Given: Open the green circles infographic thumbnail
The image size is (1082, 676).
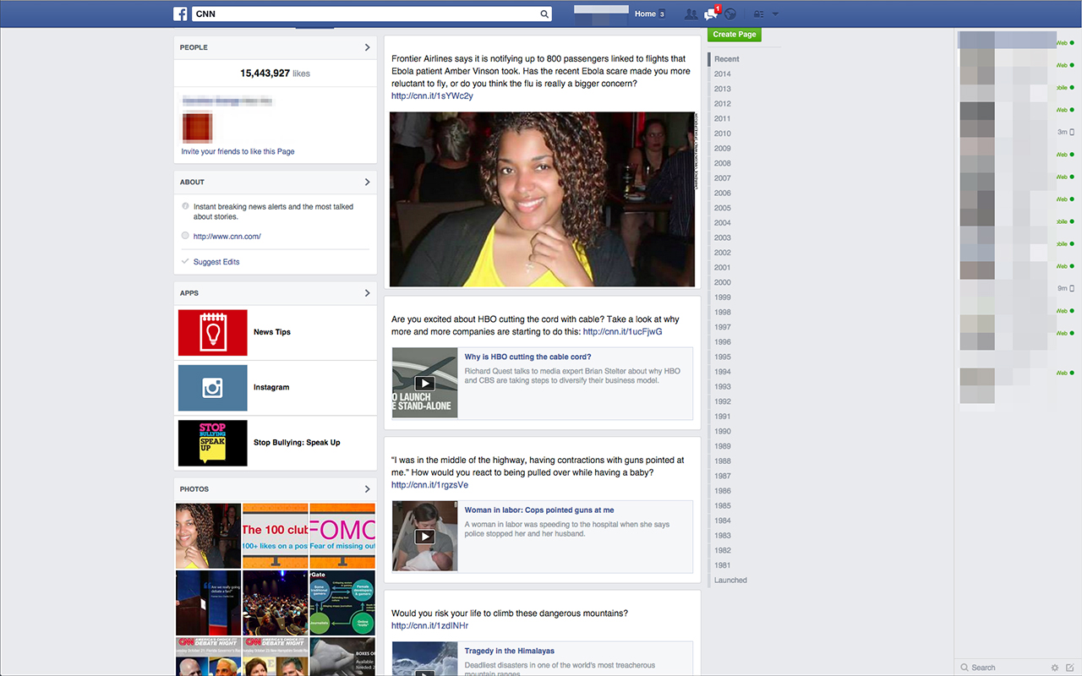Looking at the screenshot, I should point(342,602).
